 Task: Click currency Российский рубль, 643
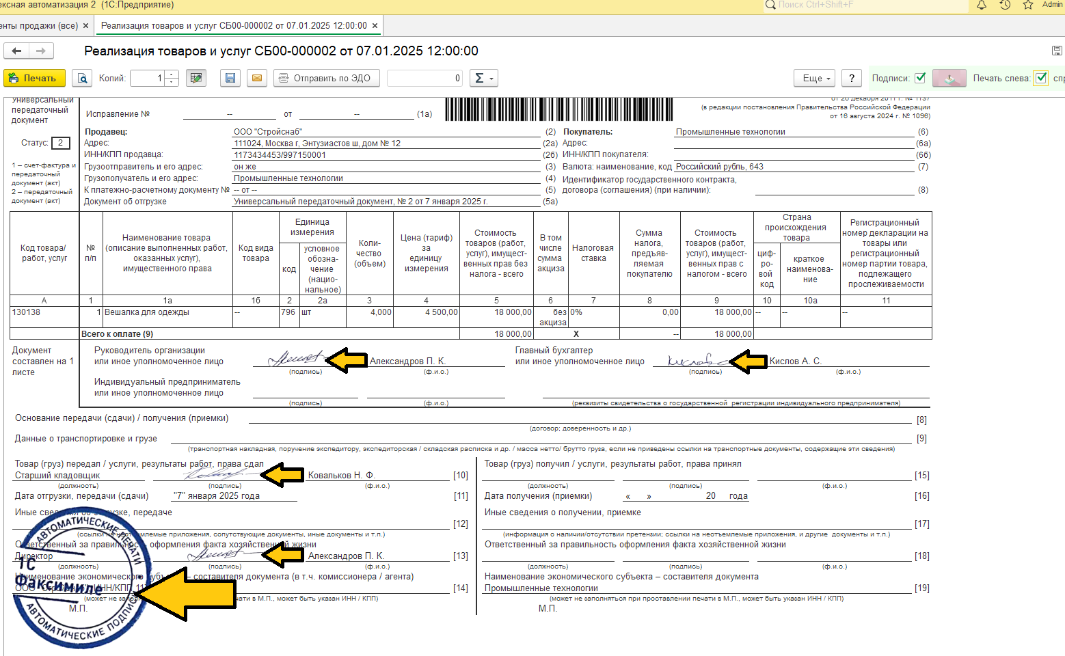(x=720, y=167)
